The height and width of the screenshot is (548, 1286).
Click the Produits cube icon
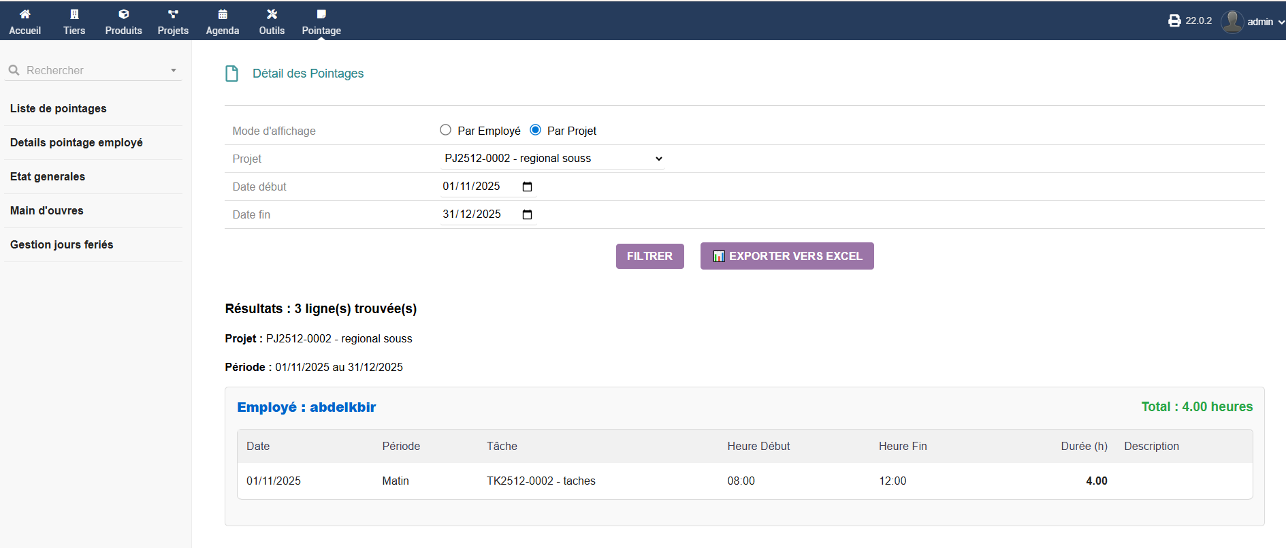point(123,14)
